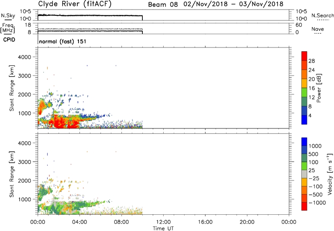The width and height of the screenshot is (334, 231).
Task: Click the Time UT axis title
Action: coord(163,228)
